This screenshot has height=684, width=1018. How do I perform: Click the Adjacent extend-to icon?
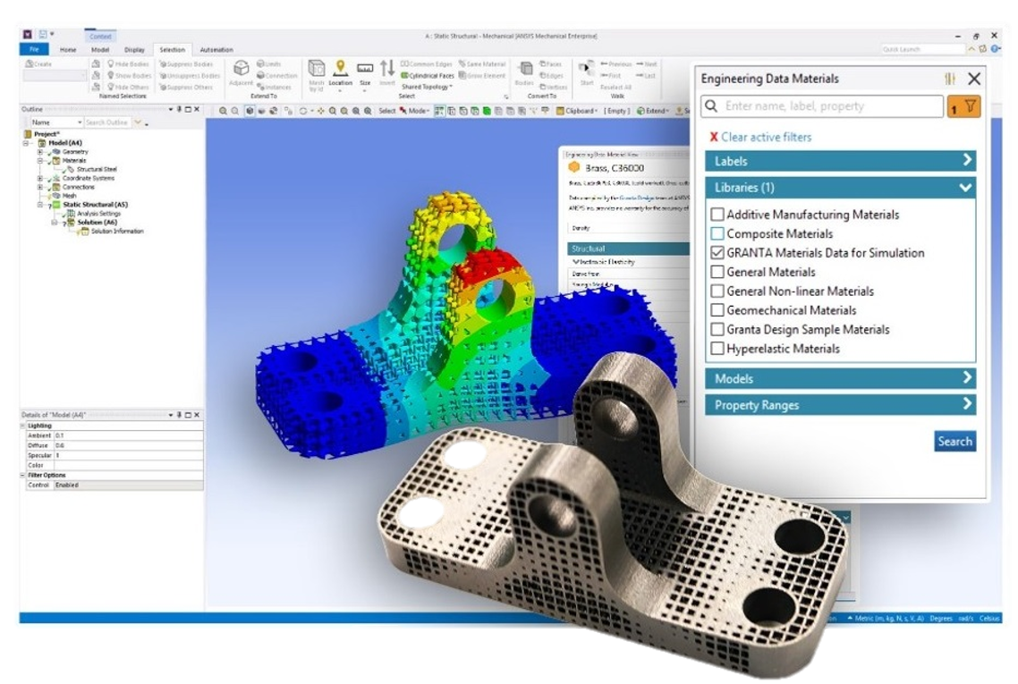(241, 68)
